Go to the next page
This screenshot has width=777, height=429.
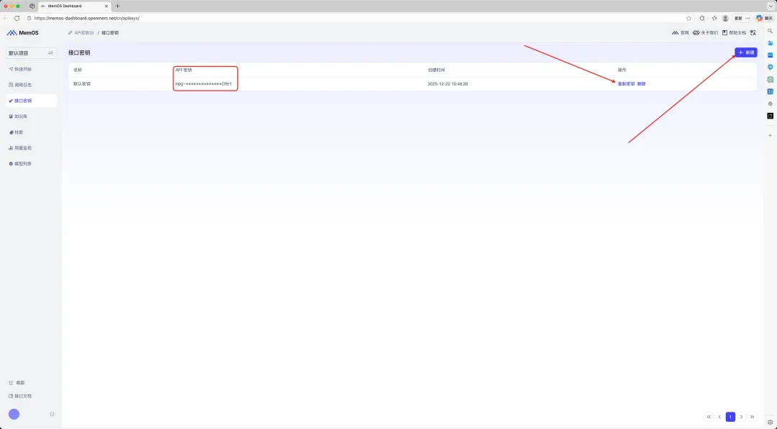[x=741, y=417]
